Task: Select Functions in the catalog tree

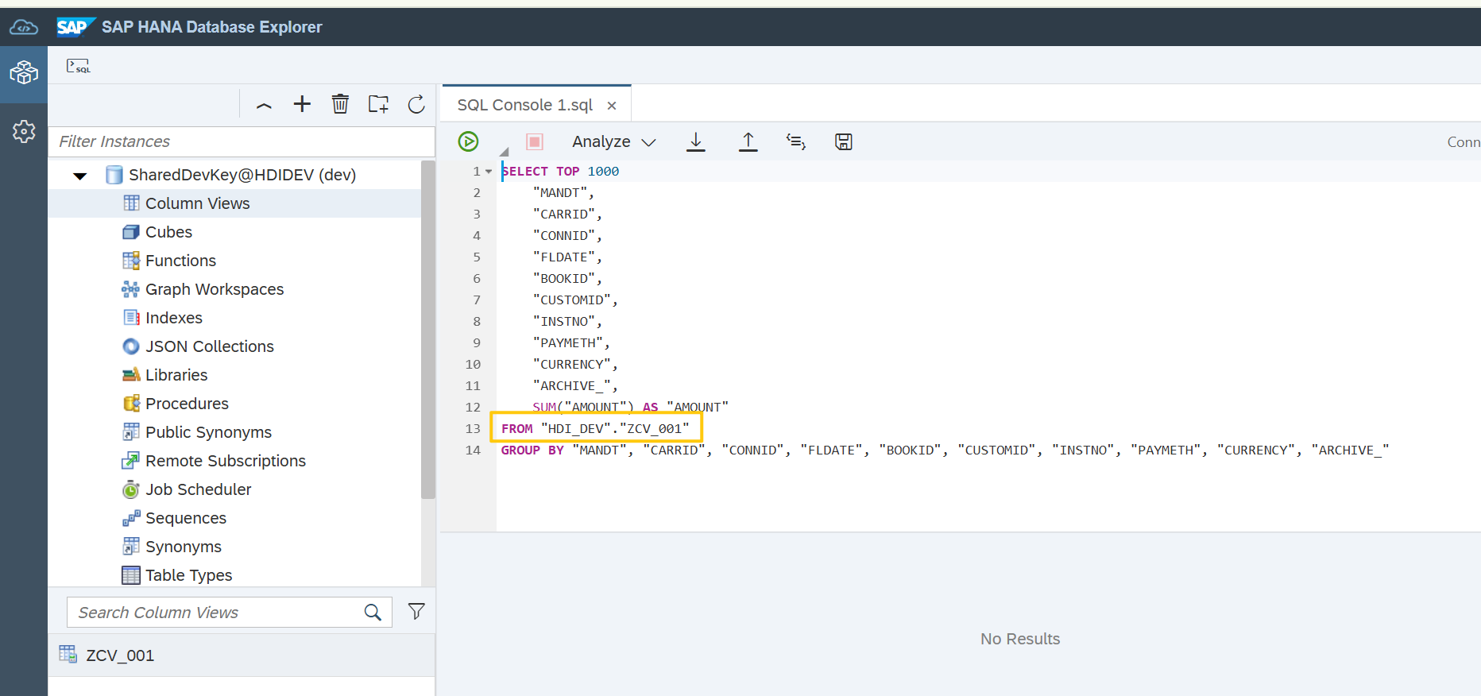Action: pos(180,261)
